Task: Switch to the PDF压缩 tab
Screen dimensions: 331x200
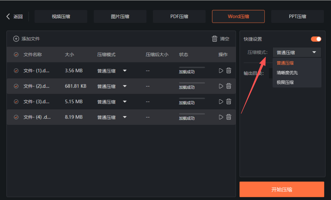Action: [179, 17]
